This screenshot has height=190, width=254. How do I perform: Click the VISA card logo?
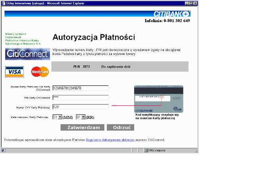[x=14, y=72]
